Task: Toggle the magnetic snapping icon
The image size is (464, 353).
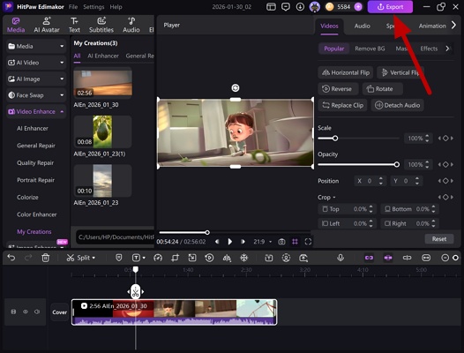Action: coord(388,258)
